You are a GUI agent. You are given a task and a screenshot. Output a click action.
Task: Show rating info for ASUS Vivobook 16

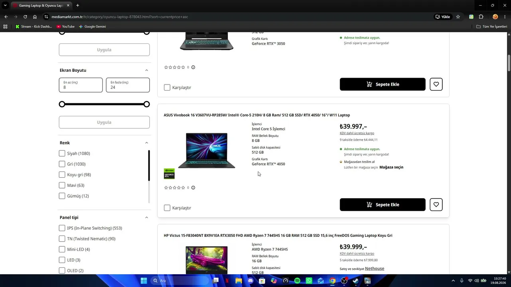pyautogui.click(x=193, y=187)
